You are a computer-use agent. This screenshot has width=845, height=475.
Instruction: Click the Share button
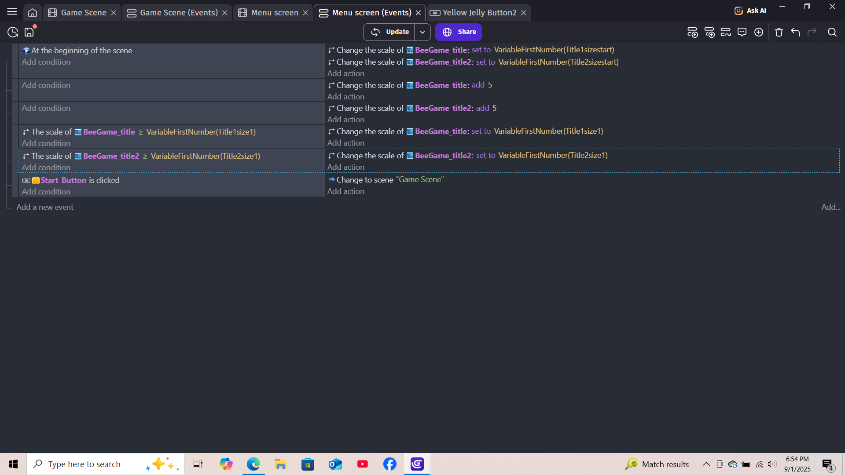[x=459, y=32]
